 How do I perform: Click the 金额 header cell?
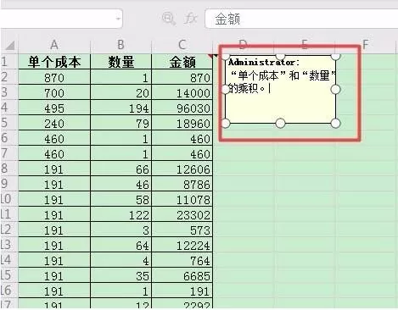click(x=182, y=62)
